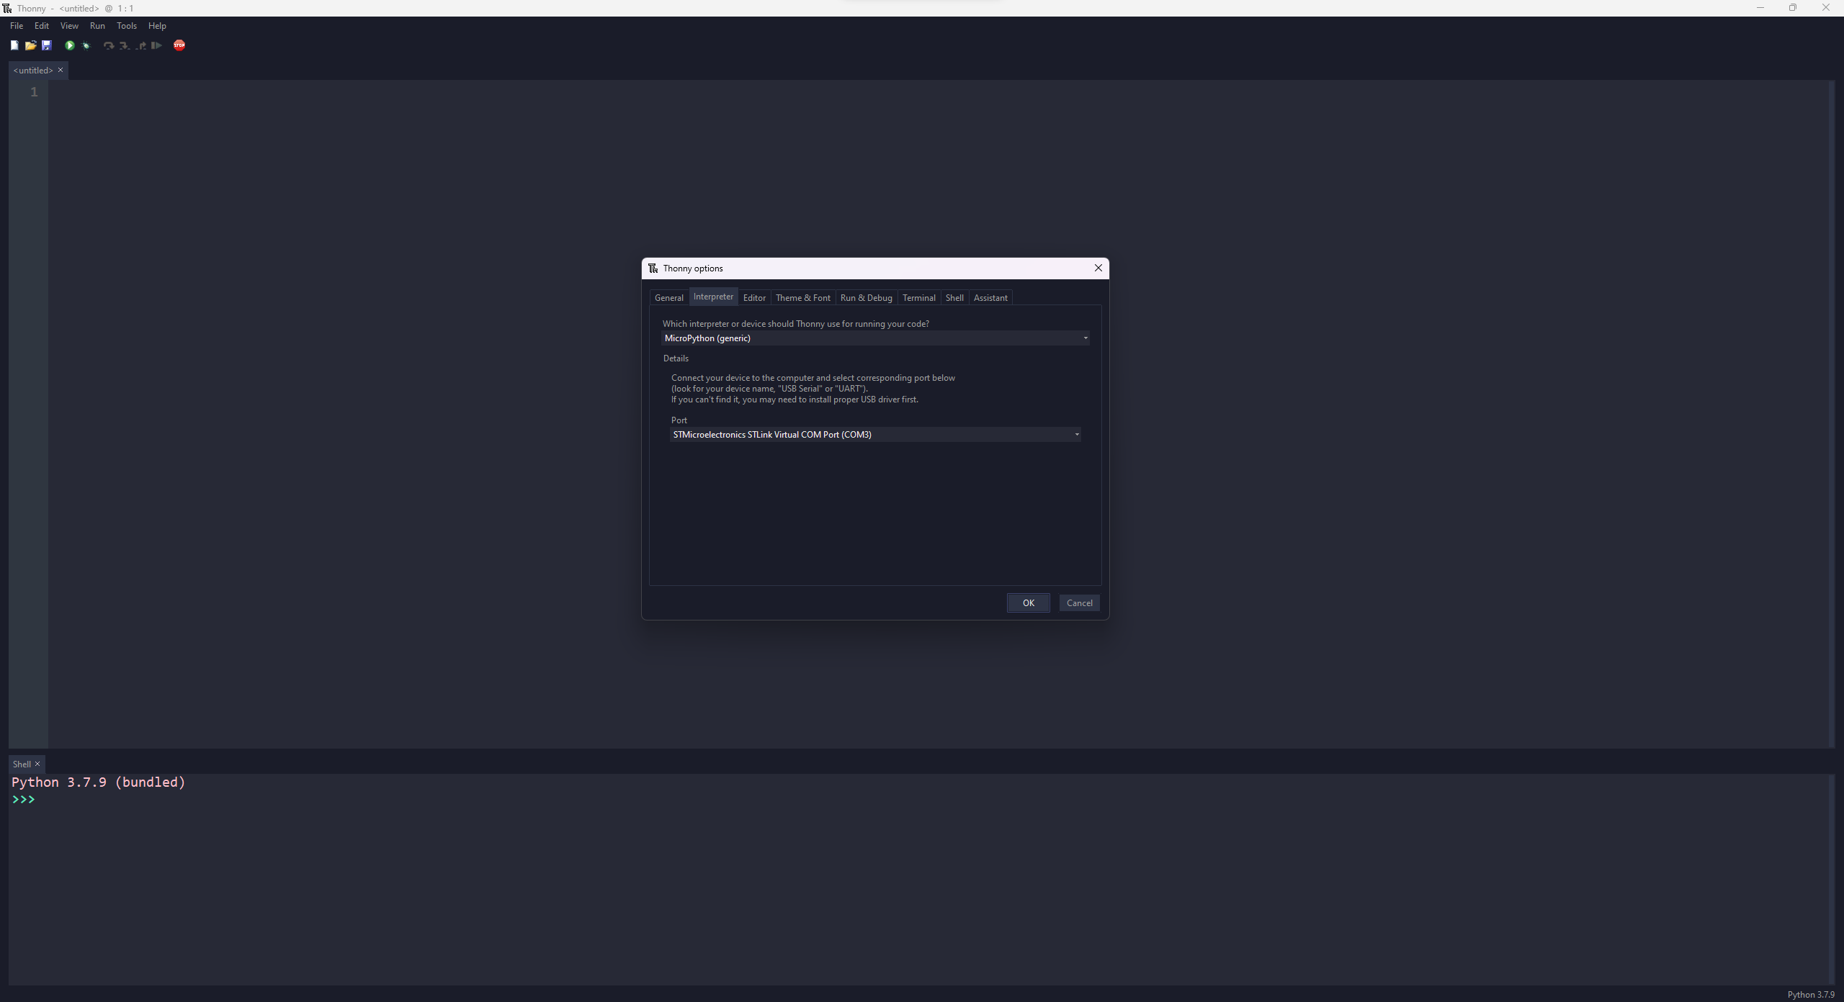Switch to the Theme & Font tab
The image size is (1844, 1002).
[x=802, y=297]
